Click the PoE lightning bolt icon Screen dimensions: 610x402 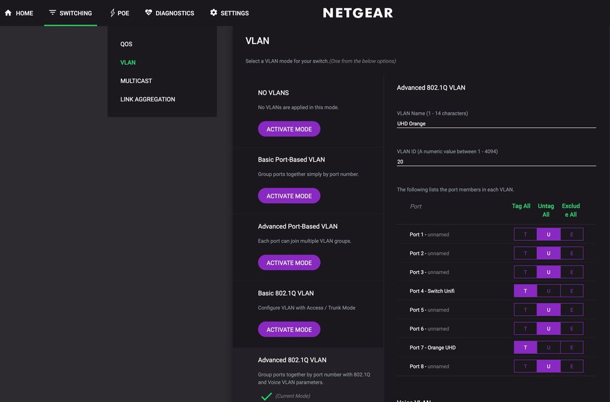pos(112,13)
